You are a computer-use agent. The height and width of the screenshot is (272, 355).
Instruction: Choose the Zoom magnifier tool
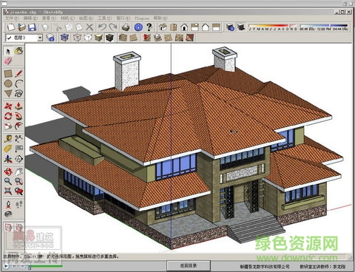[x=8, y=181]
